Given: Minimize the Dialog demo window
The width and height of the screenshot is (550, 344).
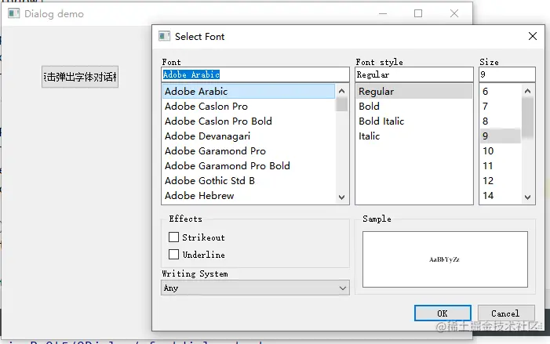Looking at the screenshot, I should [382, 13].
